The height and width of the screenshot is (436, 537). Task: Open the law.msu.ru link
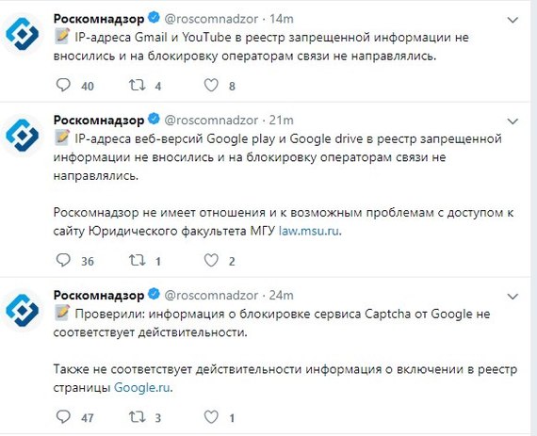(309, 231)
